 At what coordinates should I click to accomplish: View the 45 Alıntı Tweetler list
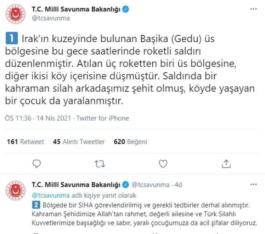[x=79, y=142]
